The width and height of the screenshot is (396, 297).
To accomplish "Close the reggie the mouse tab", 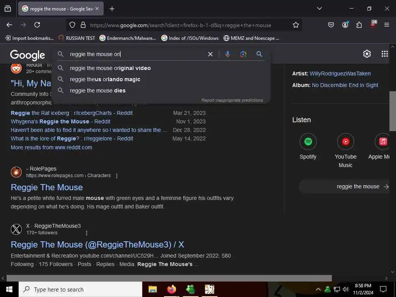I will tap(97, 9).
